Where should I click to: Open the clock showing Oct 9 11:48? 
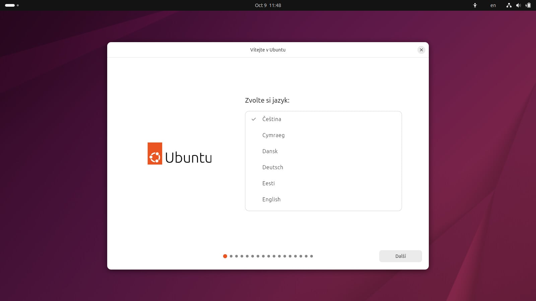coord(268,5)
